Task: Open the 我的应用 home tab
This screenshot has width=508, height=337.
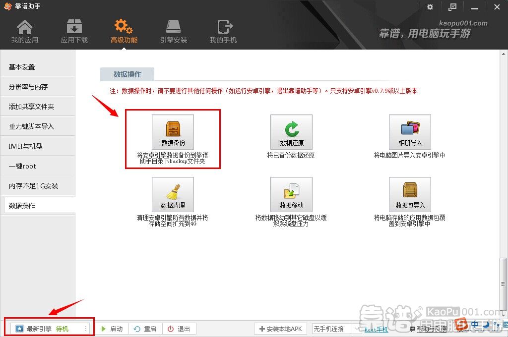Action: 25,31
